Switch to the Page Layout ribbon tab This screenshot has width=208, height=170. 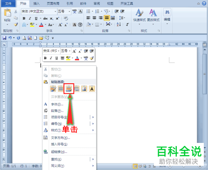coord(53,3)
